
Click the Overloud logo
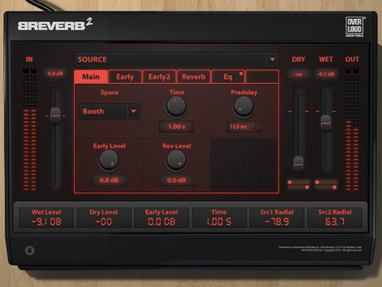click(x=355, y=27)
